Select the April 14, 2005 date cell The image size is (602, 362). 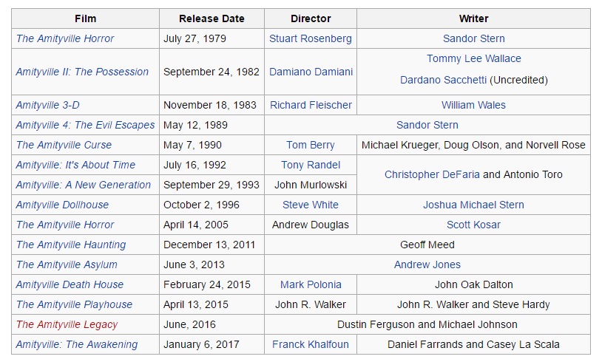pos(212,225)
